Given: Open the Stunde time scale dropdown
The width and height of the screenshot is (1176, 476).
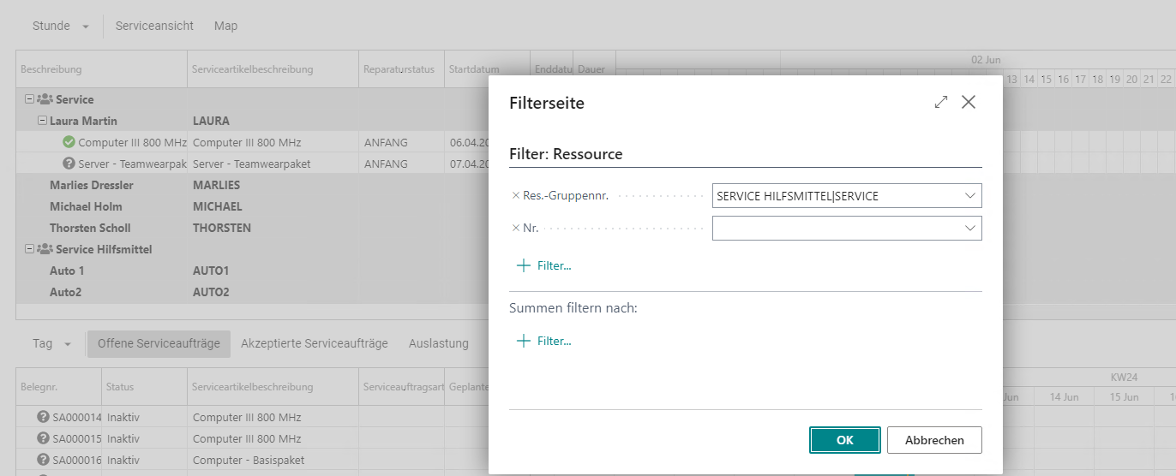Looking at the screenshot, I should (60, 26).
